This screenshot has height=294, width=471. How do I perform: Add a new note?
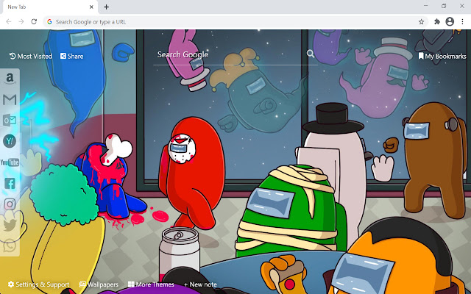pos(200,284)
